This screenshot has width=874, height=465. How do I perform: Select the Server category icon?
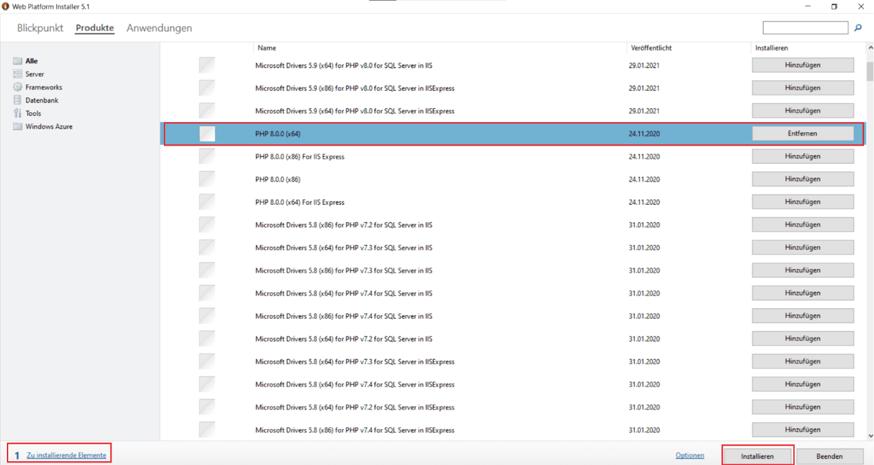coord(18,74)
